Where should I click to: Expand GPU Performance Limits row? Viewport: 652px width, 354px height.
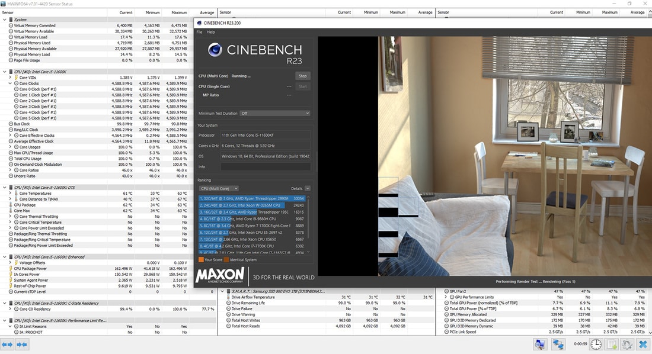pos(446,297)
